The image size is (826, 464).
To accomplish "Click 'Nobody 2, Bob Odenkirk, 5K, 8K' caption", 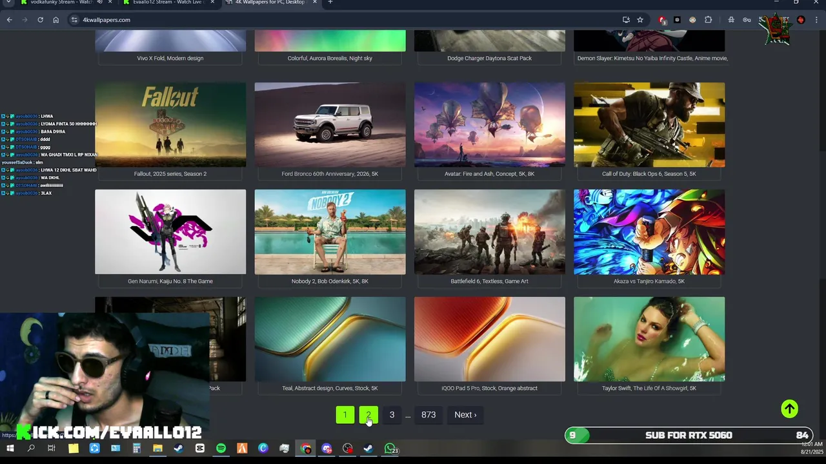I will [x=330, y=281].
